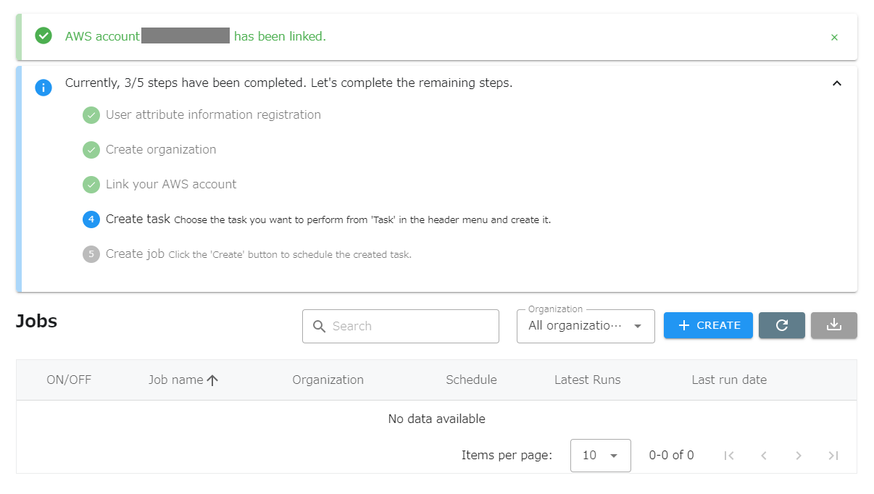Click checkmark beside Link your AWS account
Image resolution: width=874 pixels, height=494 pixels.
pyautogui.click(x=91, y=185)
